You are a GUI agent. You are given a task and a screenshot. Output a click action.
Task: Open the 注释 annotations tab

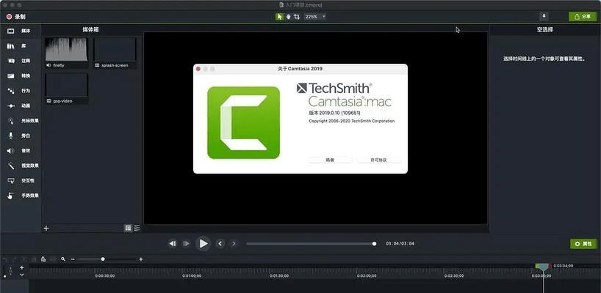point(20,61)
